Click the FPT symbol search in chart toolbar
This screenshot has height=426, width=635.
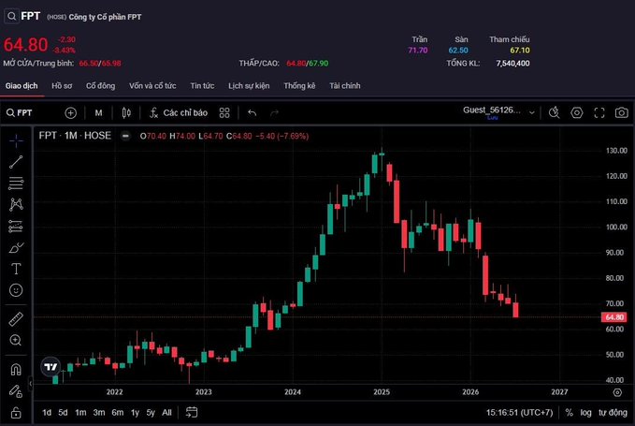pos(19,112)
